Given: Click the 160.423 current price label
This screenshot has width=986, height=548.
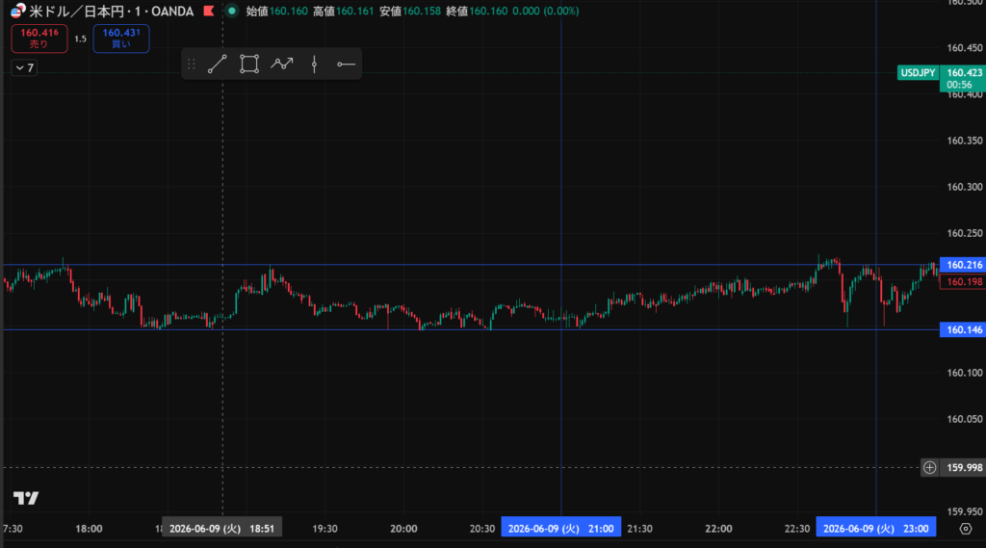Looking at the screenshot, I should [963, 78].
